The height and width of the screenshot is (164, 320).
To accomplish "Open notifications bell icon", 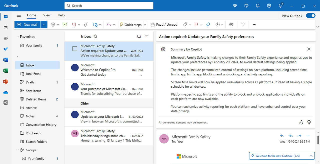I will [257, 6].
